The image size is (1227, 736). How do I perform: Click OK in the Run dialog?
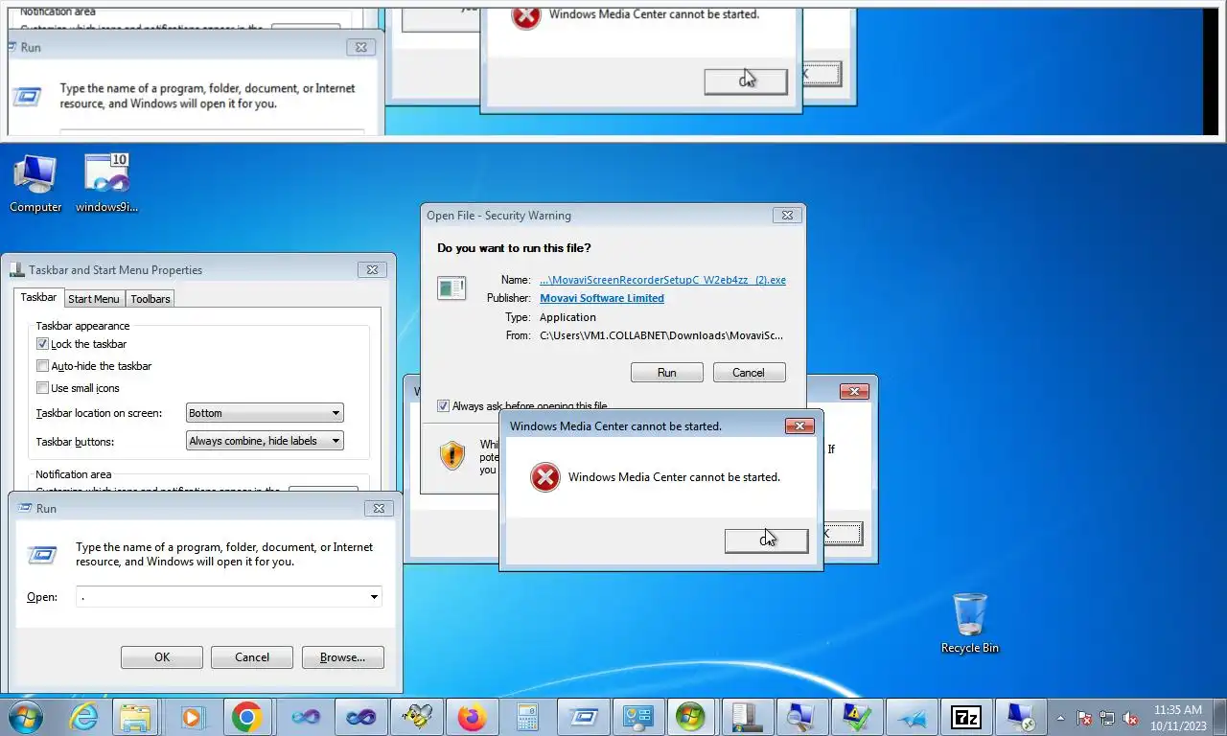tap(162, 657)
